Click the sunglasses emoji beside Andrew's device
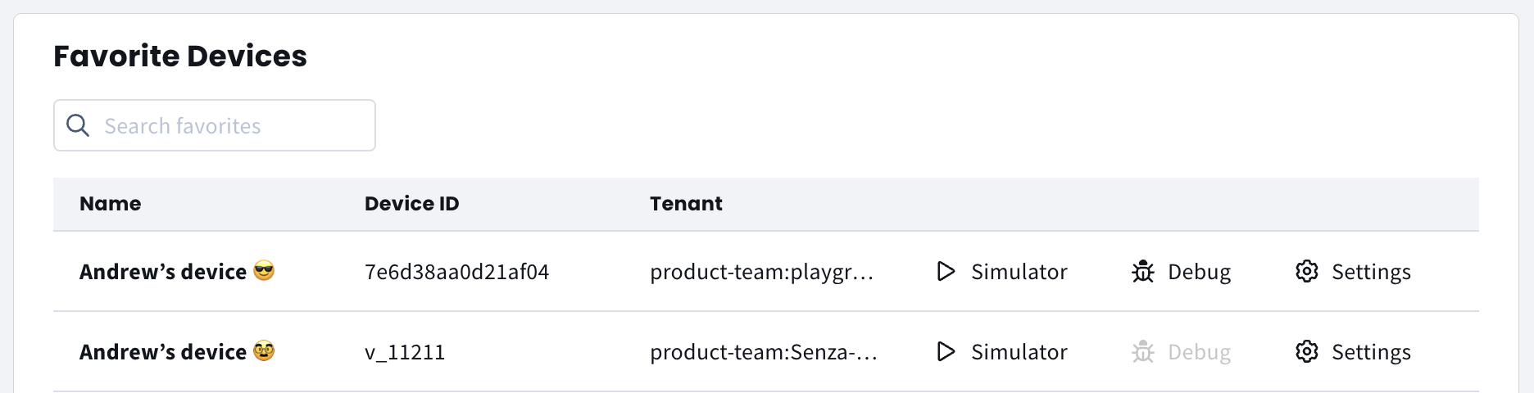 pyautogui.click(x=264, y=270)
